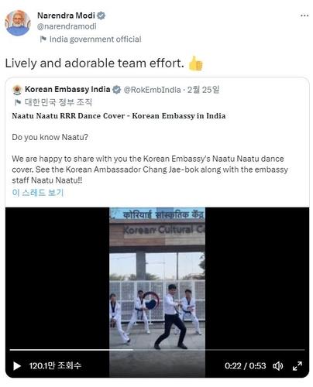Expand the video to fullscreen

click(x=298, y=366)
